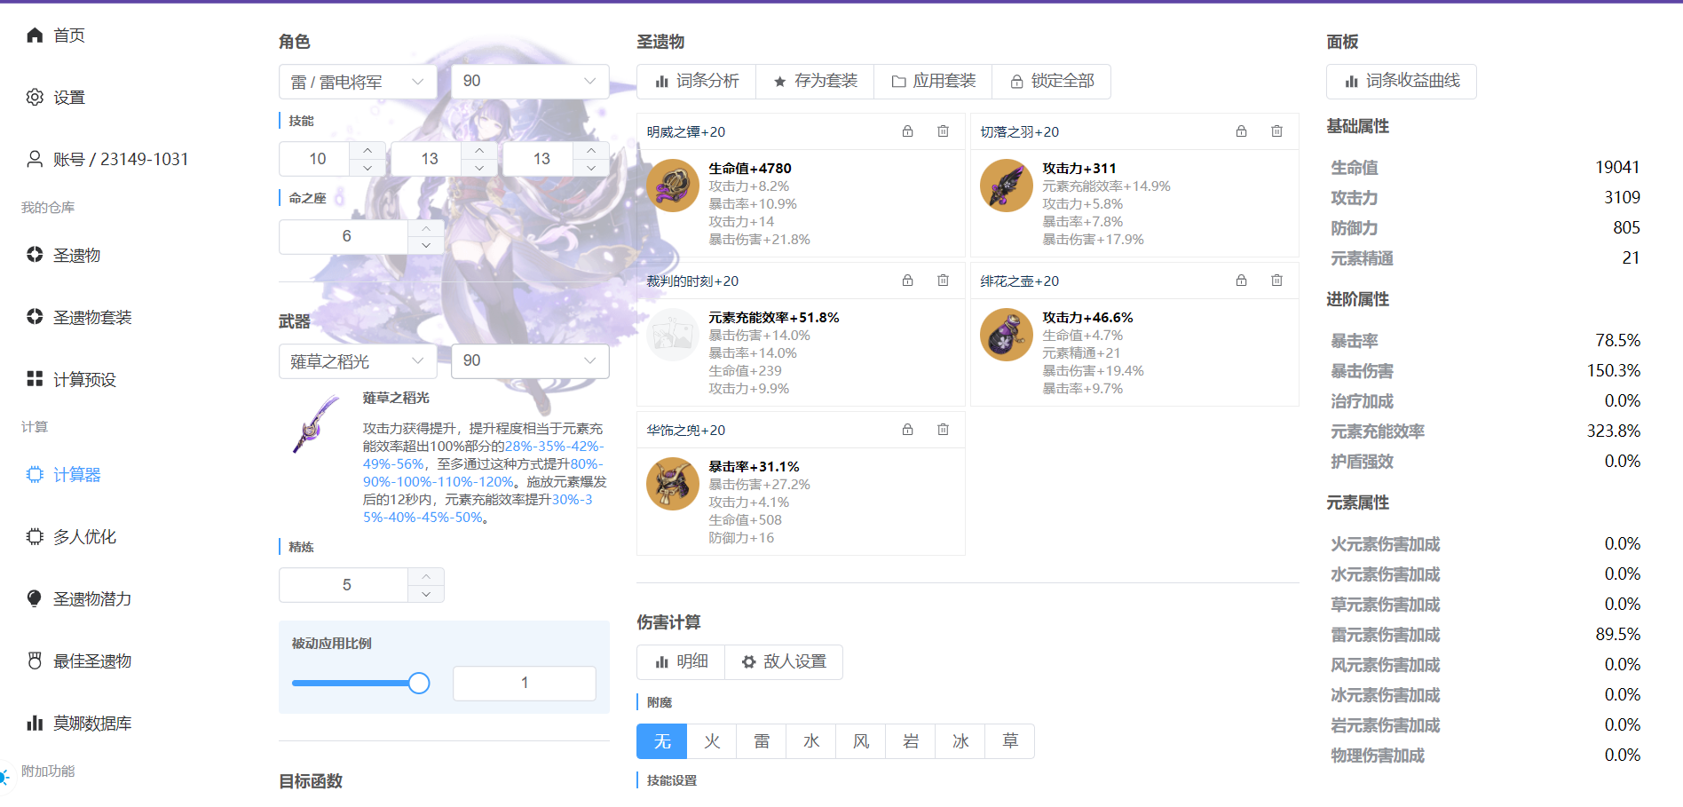Open 多人优化 page
Screen dimensions: 1683x807
point(84,537)
